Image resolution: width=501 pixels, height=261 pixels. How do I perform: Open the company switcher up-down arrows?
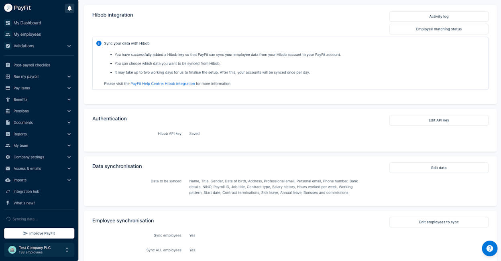(67, 250)
